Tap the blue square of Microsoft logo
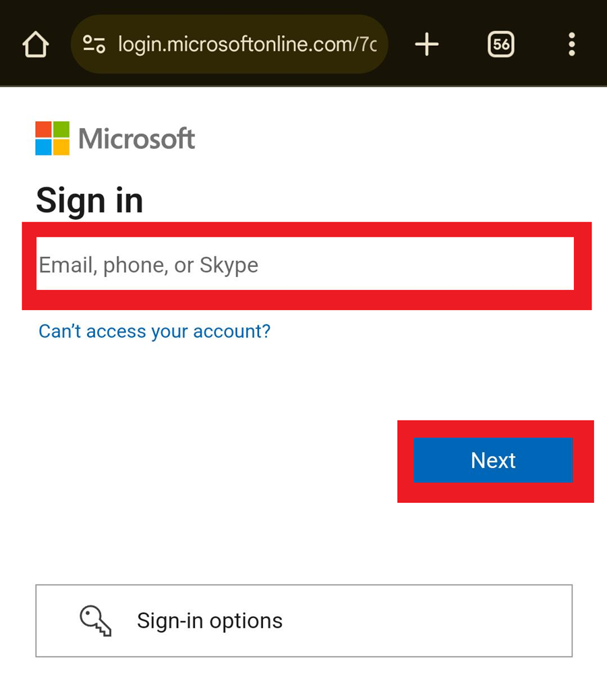 [x=43, y=147]
